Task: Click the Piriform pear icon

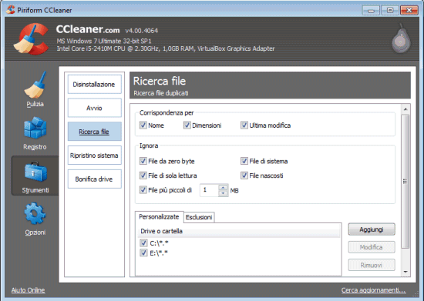Action: click(x=401, y=38)
